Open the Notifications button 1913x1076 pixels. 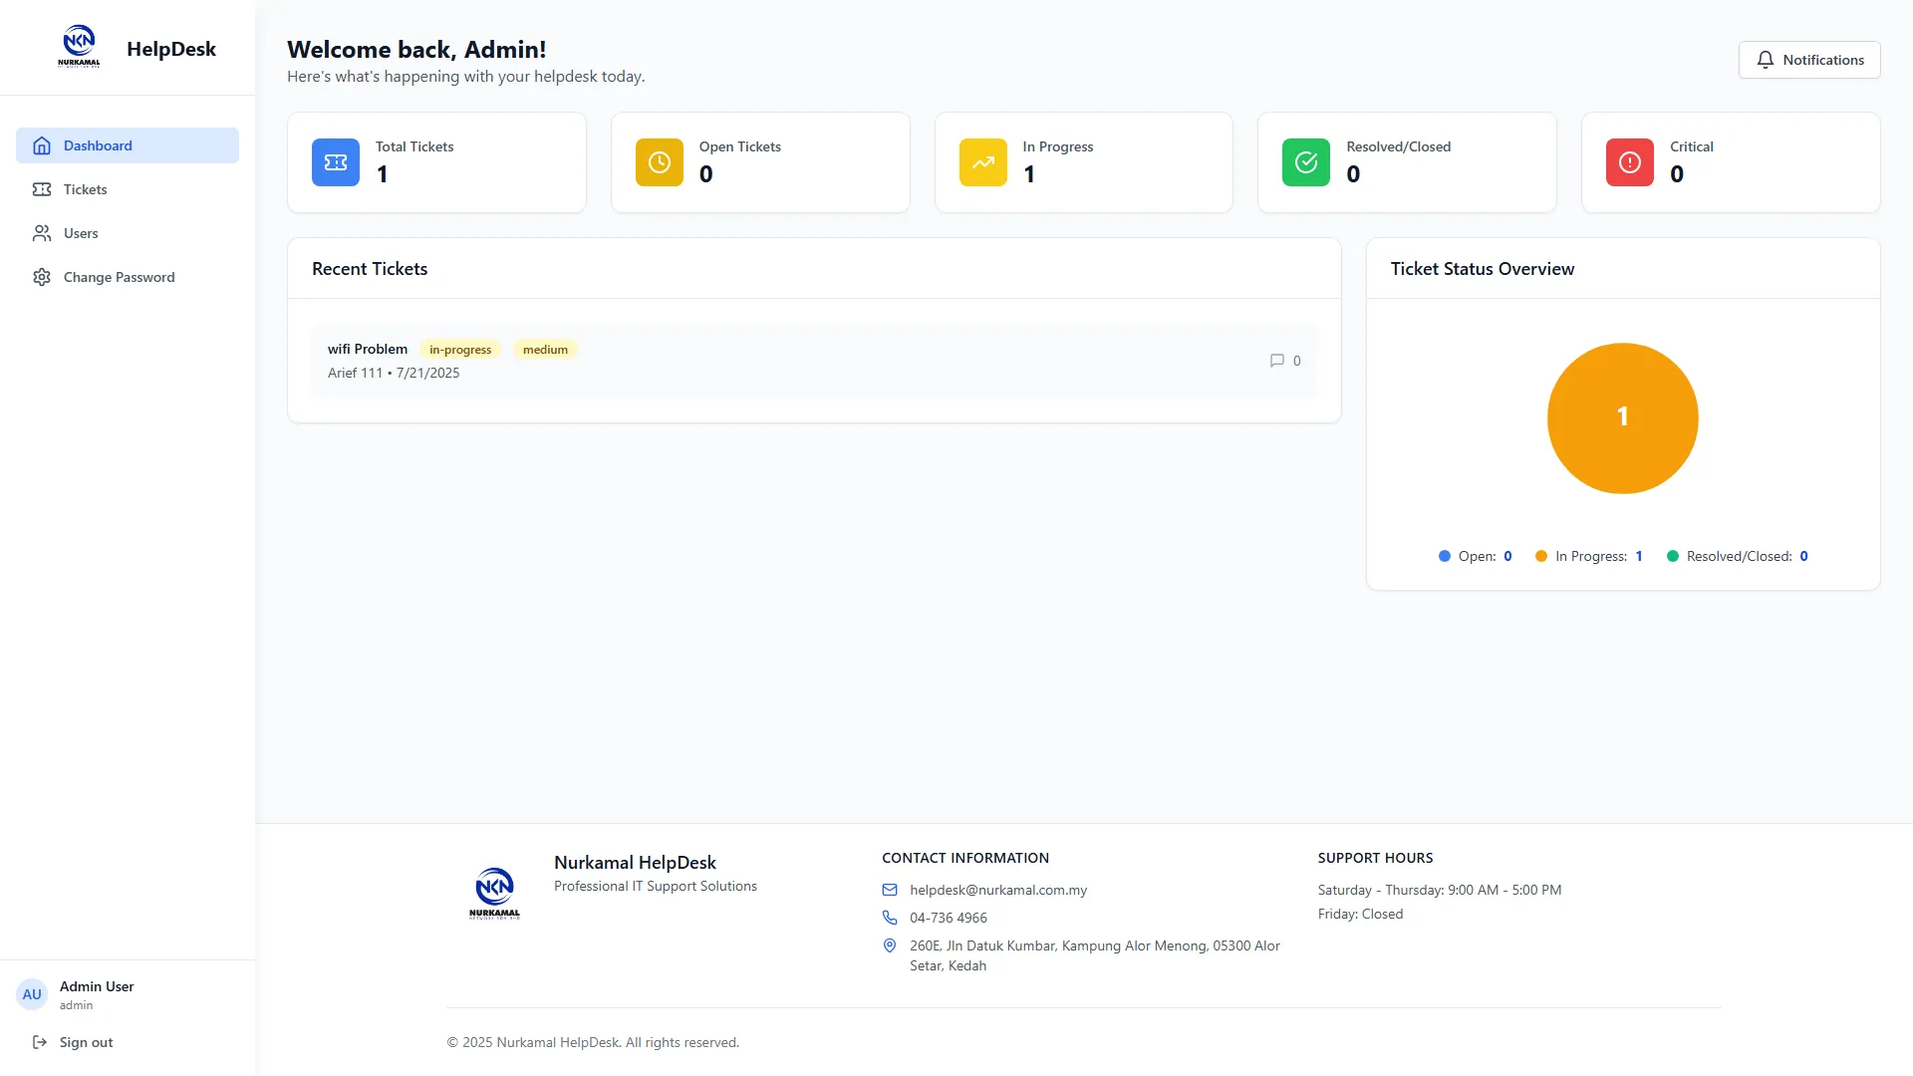(x=1809, y=60)
